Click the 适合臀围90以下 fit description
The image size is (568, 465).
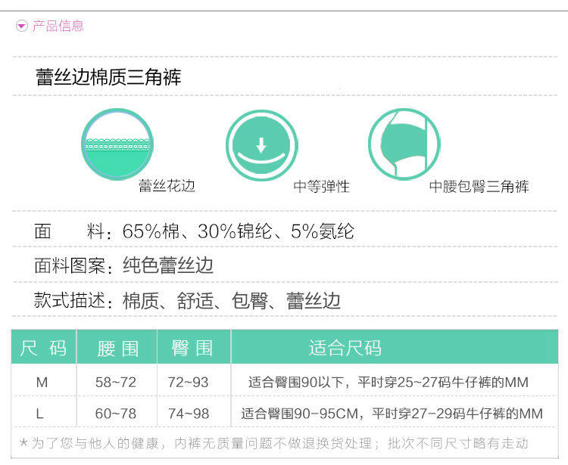click(x=389, y=382)
